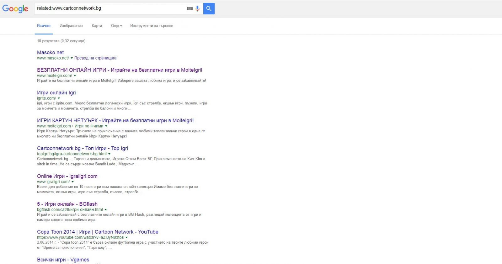Open 5 - Игри онлайн - BGflash result
502x264 pixels.
pos(67,204)
